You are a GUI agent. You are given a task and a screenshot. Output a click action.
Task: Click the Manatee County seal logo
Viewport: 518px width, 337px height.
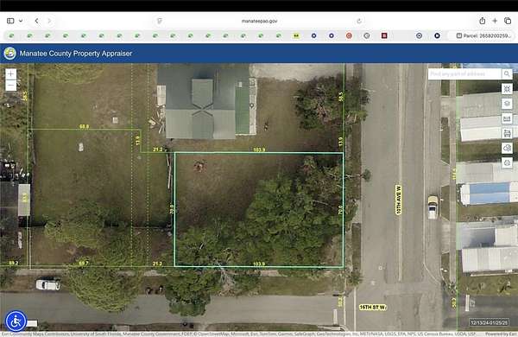pyautogui.click(x=9, y=53)
